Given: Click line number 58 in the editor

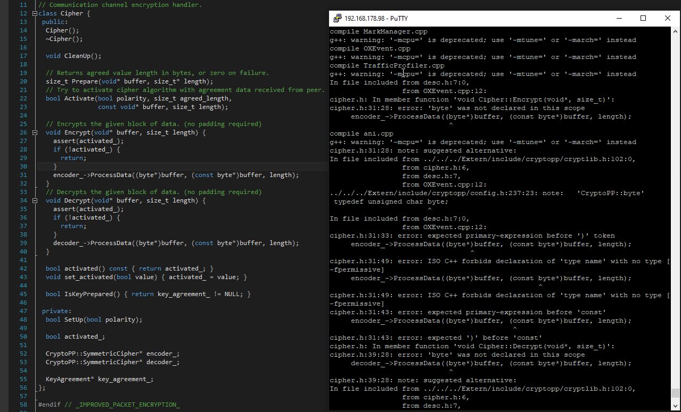Looking at the screenshot, I should [23, 405].
